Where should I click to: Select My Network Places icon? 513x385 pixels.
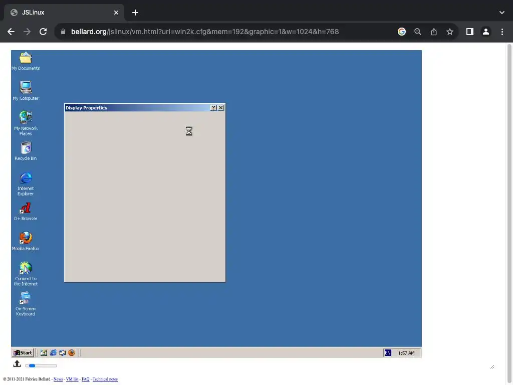click(x=26, y=123)
